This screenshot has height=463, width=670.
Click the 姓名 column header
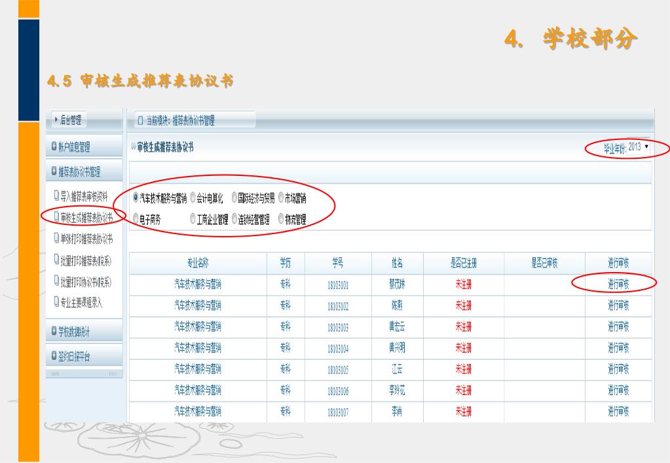tap(397, 263)
